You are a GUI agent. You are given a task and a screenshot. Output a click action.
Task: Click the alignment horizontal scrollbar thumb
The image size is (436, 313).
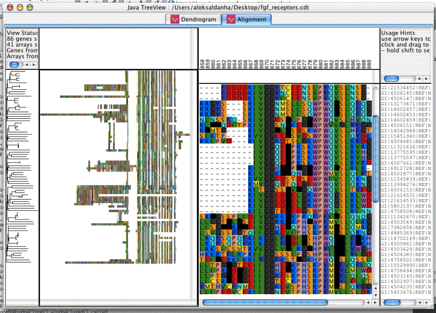click(265, 302)
